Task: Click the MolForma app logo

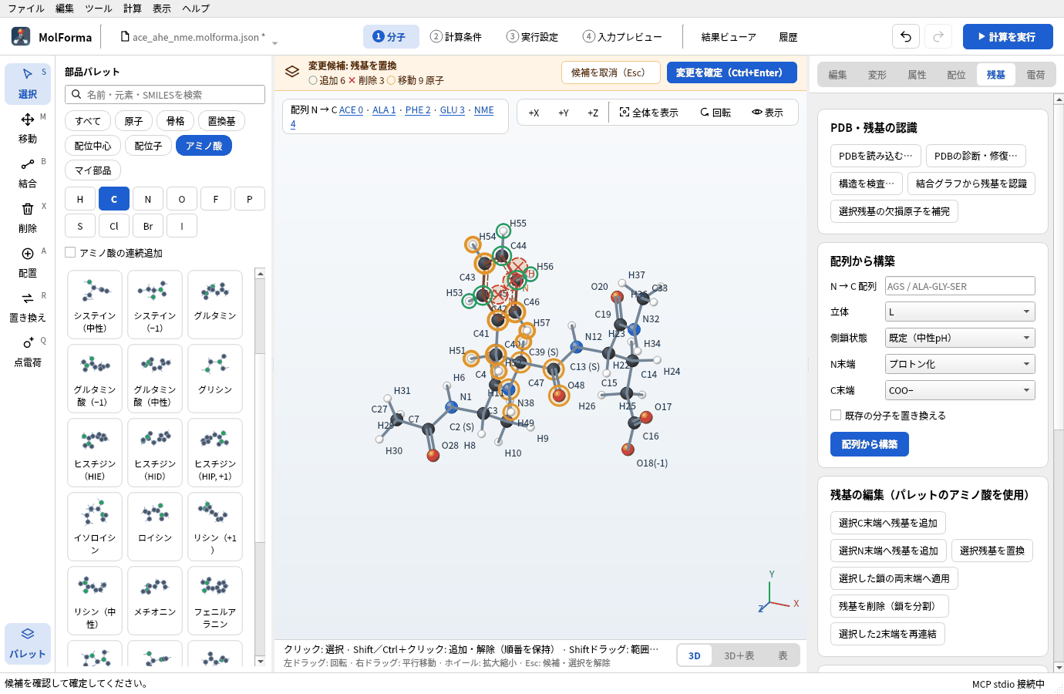Action: tap(21, 36)
